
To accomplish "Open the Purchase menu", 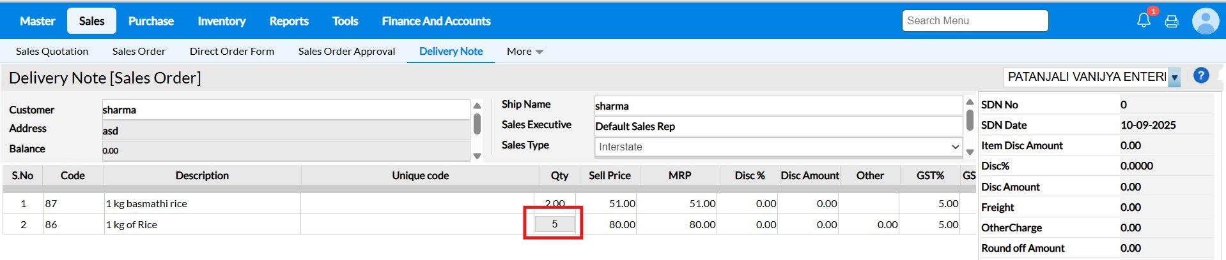I will tap(151, 21).
